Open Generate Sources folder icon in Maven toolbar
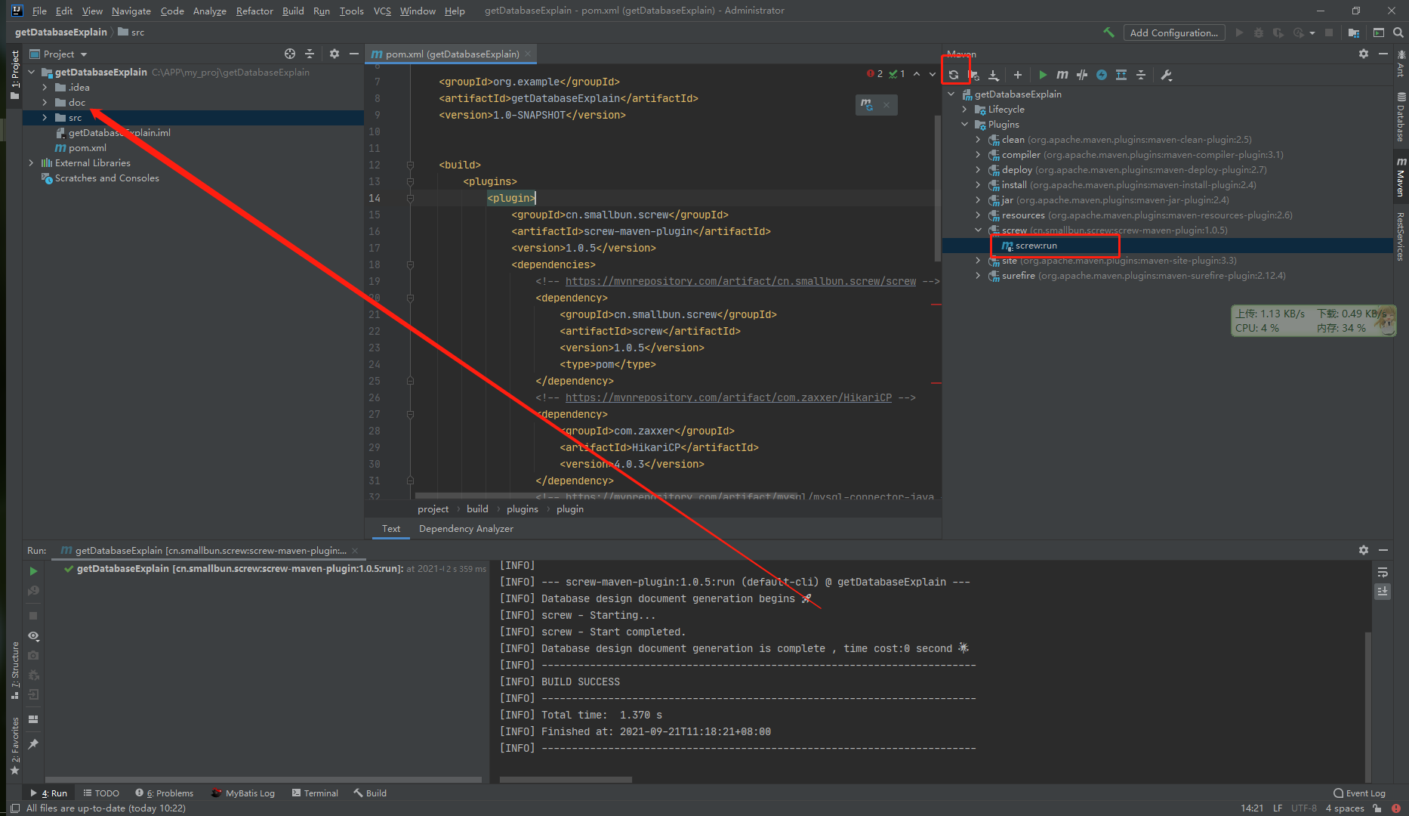Screen dimensions: 1409x816 (974, 75)
